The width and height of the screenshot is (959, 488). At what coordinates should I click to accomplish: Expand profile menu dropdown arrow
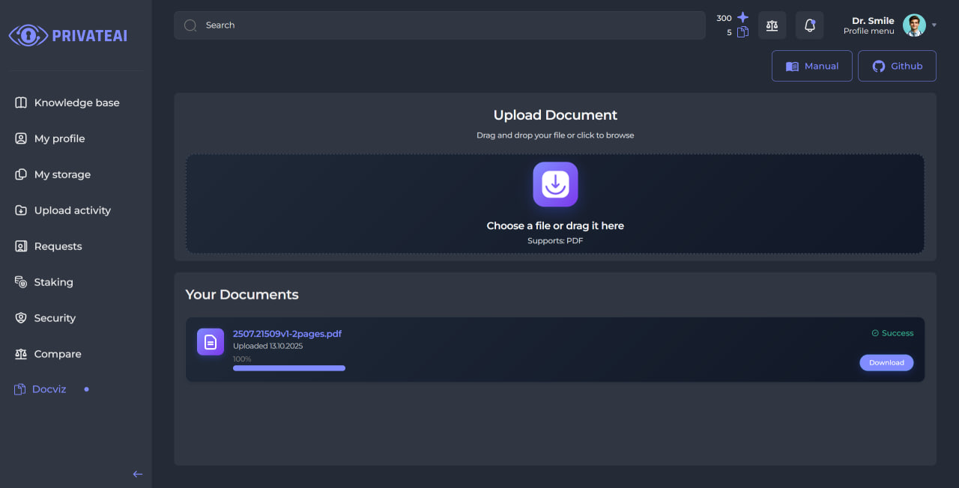coord(934,25)
